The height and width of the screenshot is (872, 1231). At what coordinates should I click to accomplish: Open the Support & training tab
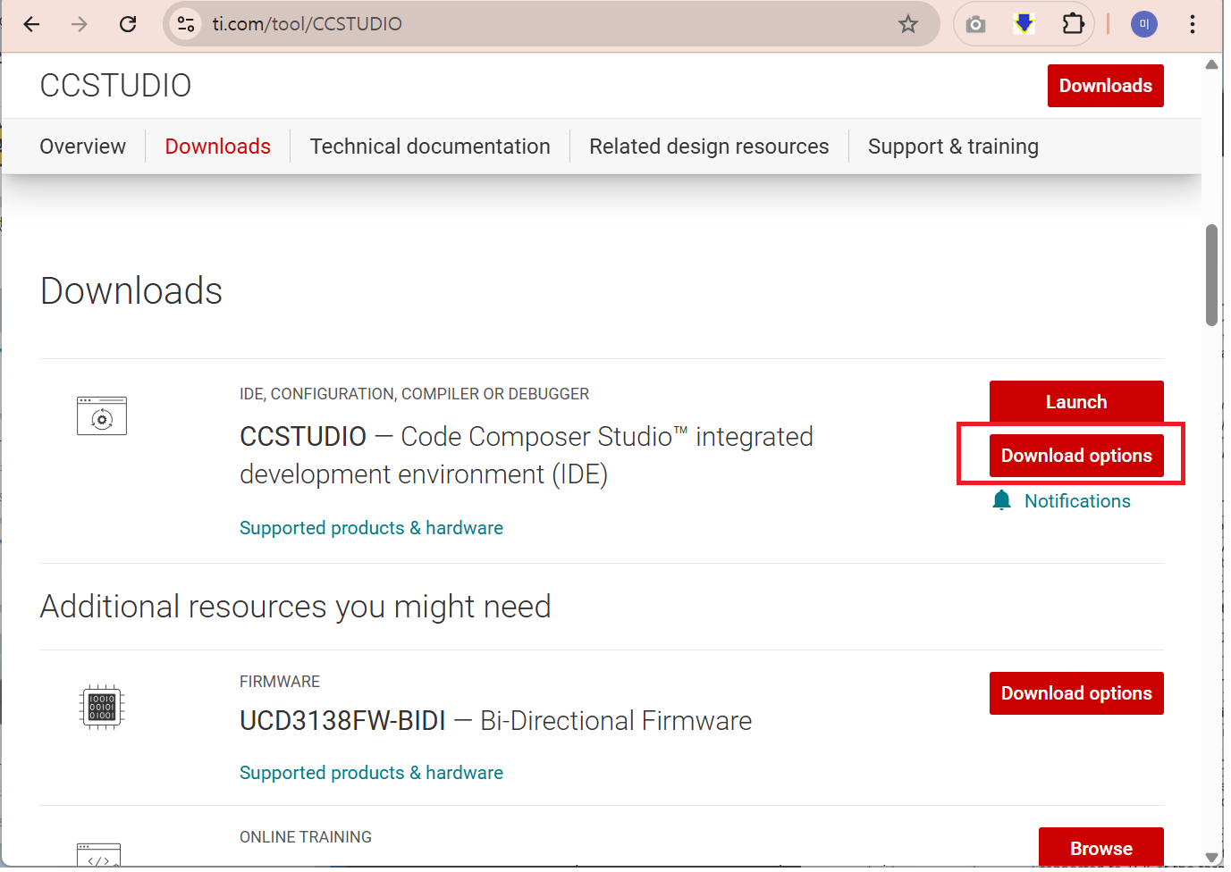[x=953, y=147]
